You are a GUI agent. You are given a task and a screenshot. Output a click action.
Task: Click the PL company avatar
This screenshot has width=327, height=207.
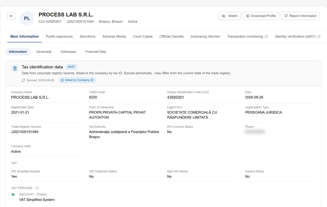[27, 19]
